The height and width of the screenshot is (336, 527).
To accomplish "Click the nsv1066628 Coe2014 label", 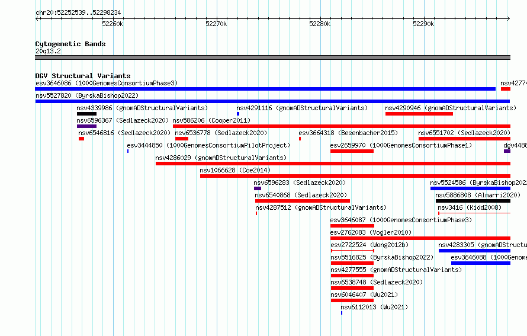I will (235, 170).
